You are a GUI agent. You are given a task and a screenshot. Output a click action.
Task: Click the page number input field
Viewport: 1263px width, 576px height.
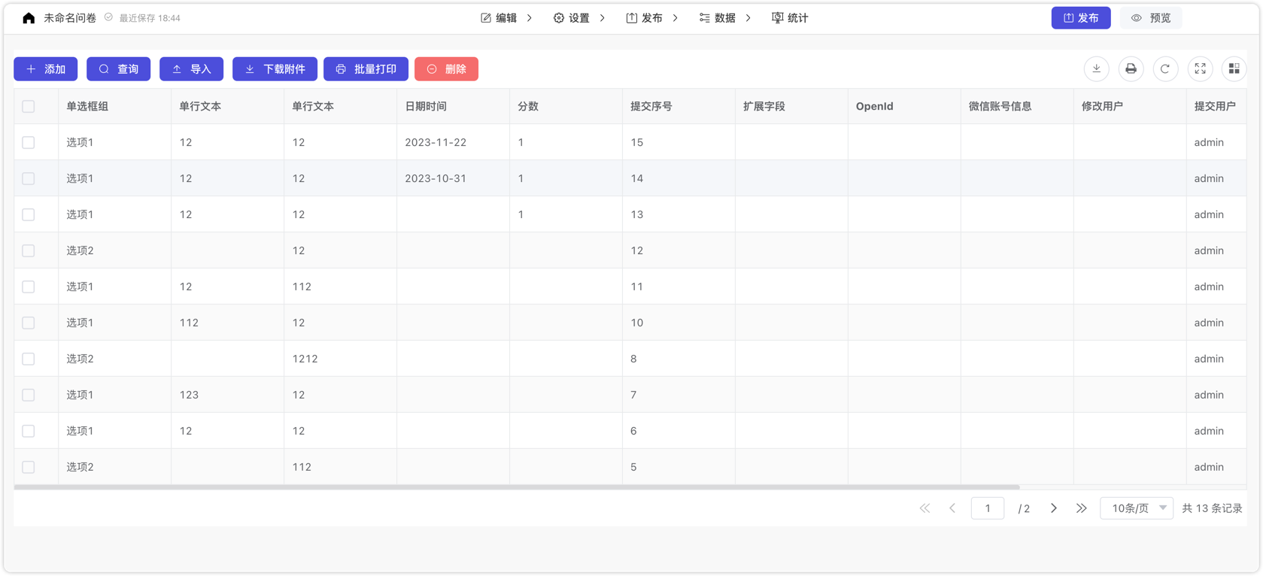click(987, 508)
